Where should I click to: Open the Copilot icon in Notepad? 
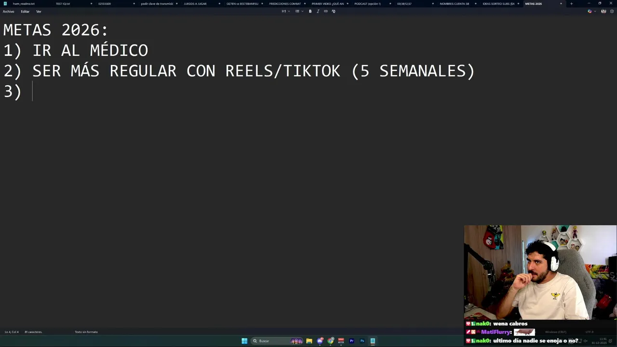pos(590,11)
